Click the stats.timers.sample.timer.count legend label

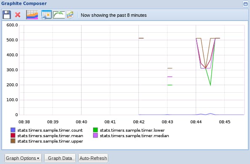pyautogui.click(x=50, y=130)
